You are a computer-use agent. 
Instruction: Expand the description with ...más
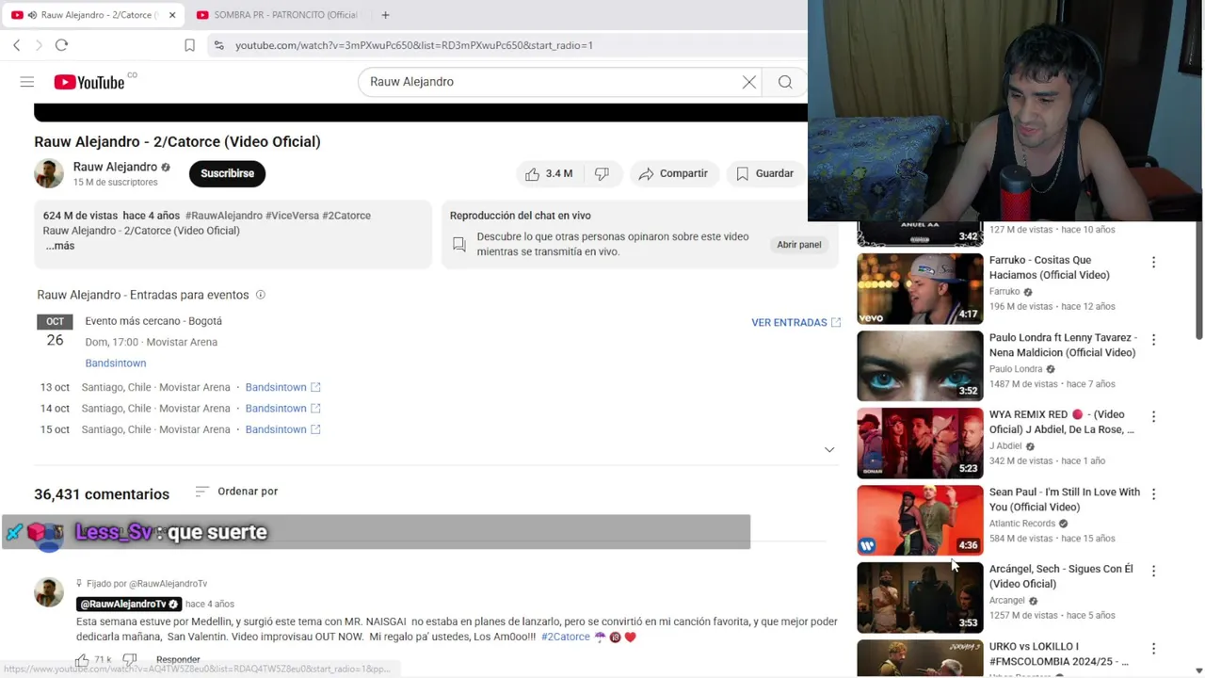click(x=59, y=246)
